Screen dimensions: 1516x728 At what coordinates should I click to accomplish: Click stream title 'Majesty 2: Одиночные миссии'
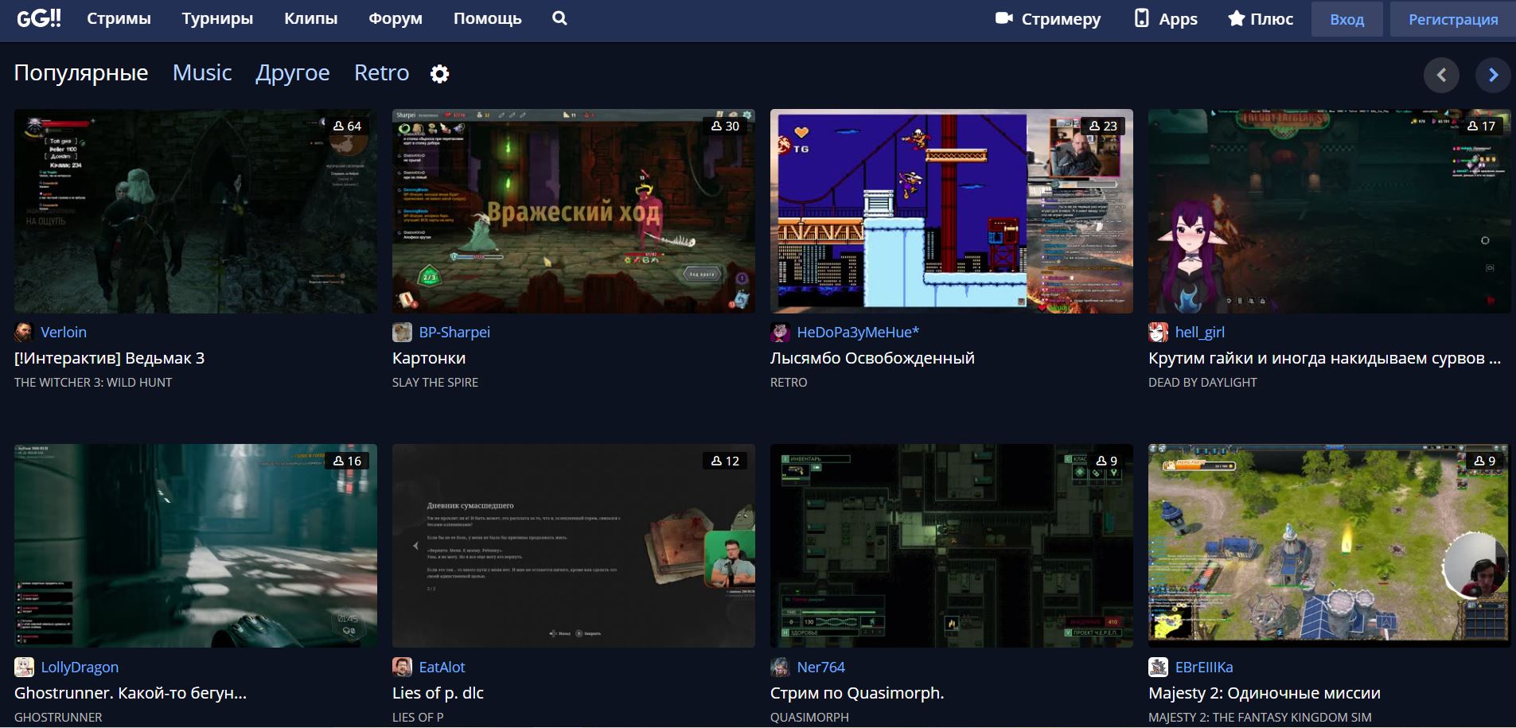[1265, 693]
